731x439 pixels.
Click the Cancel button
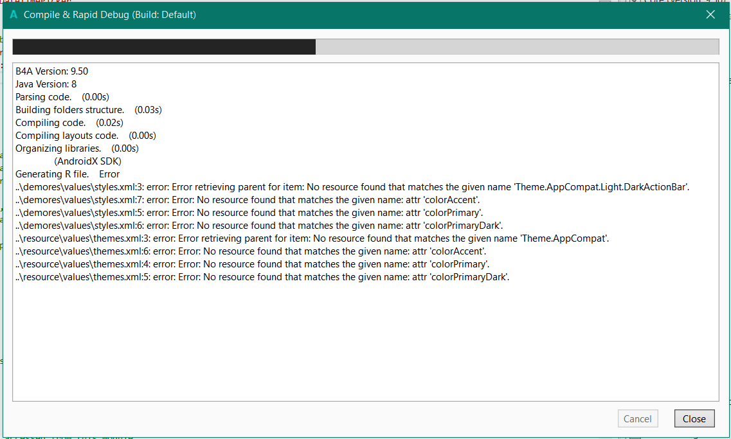pos(637,418)
